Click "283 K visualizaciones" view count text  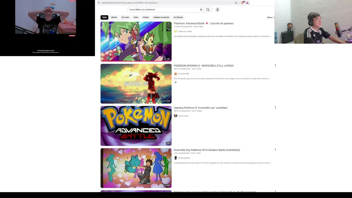coord(182,69)
